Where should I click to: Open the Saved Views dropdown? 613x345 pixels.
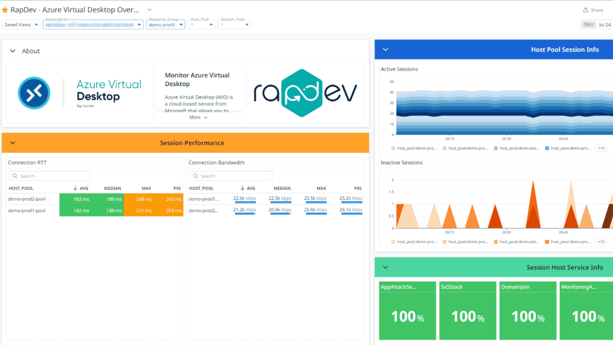pos(21,25)
